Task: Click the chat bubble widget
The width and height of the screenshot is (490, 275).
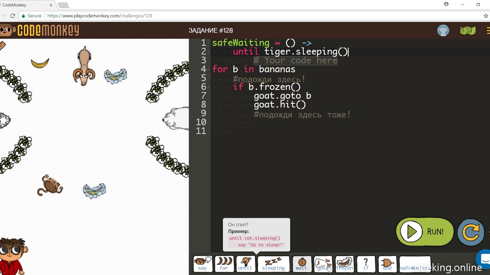Action: [x=484, y=259]
